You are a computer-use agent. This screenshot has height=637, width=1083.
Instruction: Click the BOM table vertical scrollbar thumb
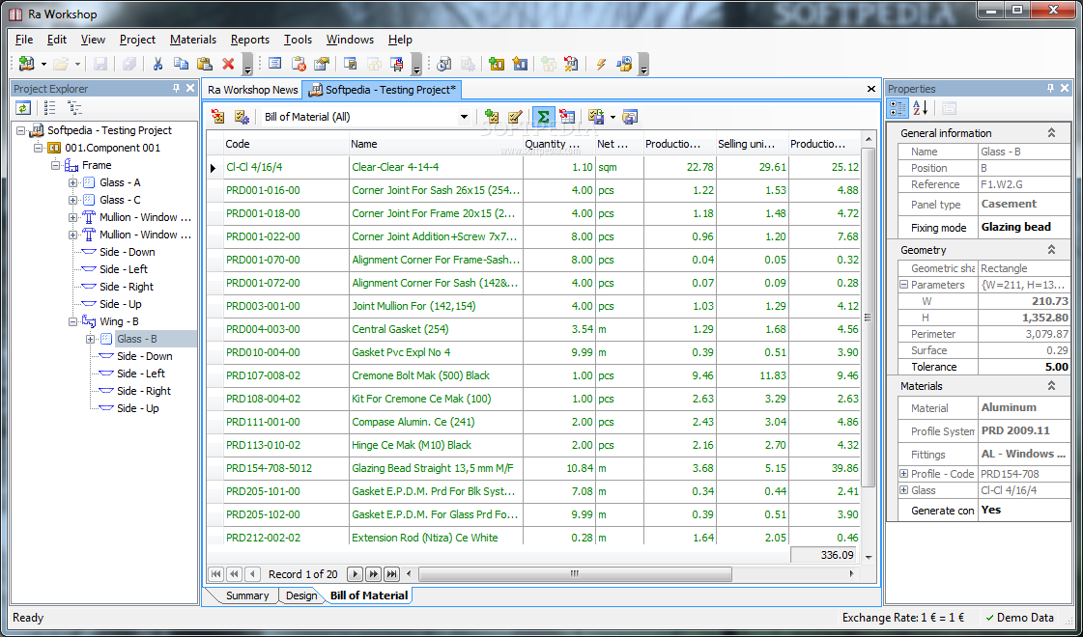(x=869, y=318)
